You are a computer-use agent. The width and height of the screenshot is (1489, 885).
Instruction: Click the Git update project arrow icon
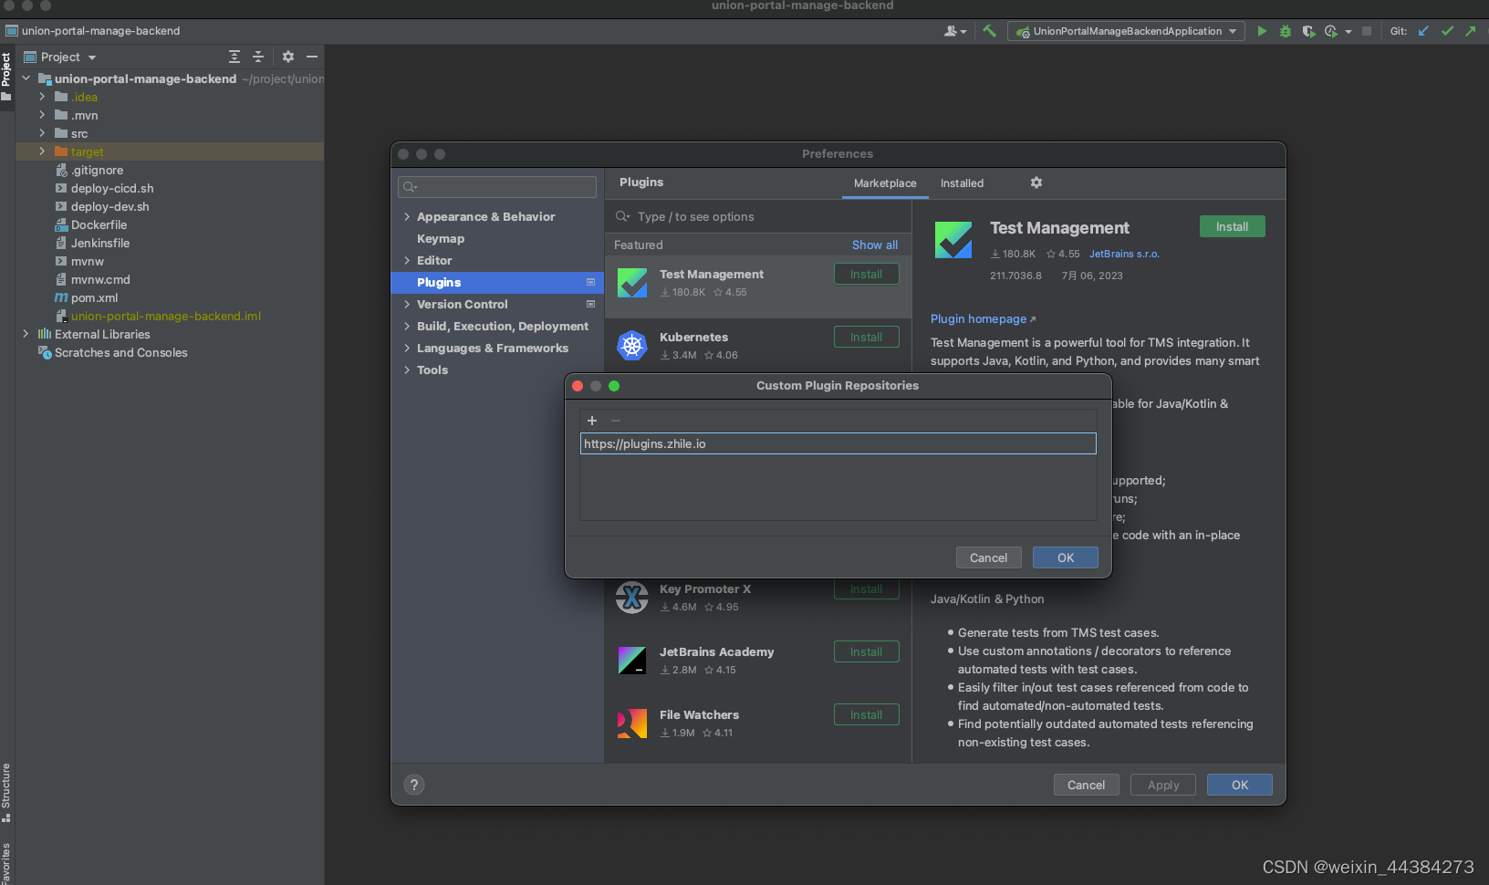coord(1423,31)
